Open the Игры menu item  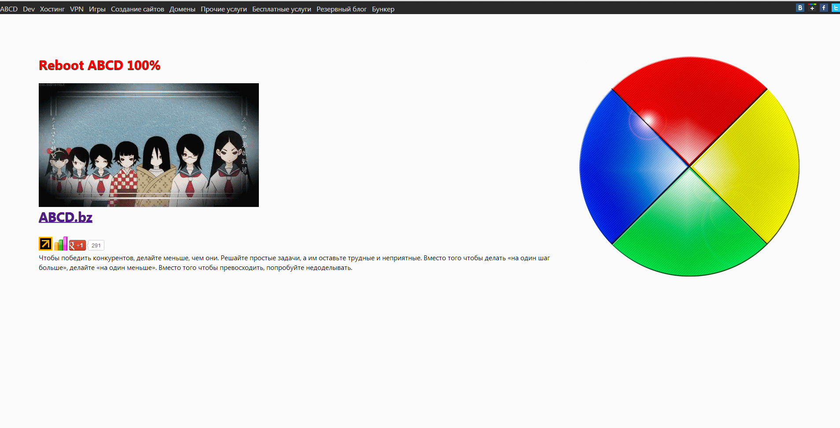click(97, 9)
